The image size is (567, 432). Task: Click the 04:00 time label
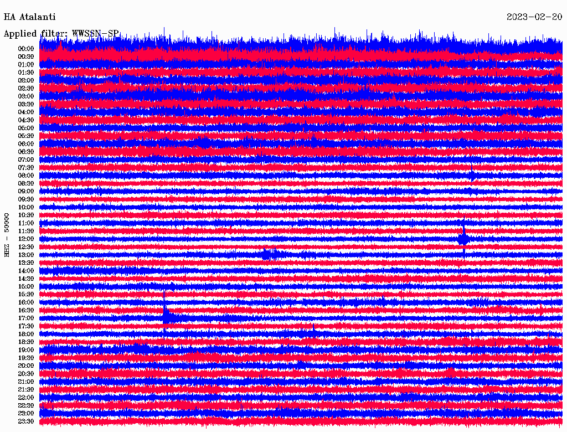(x=26, y=112)
